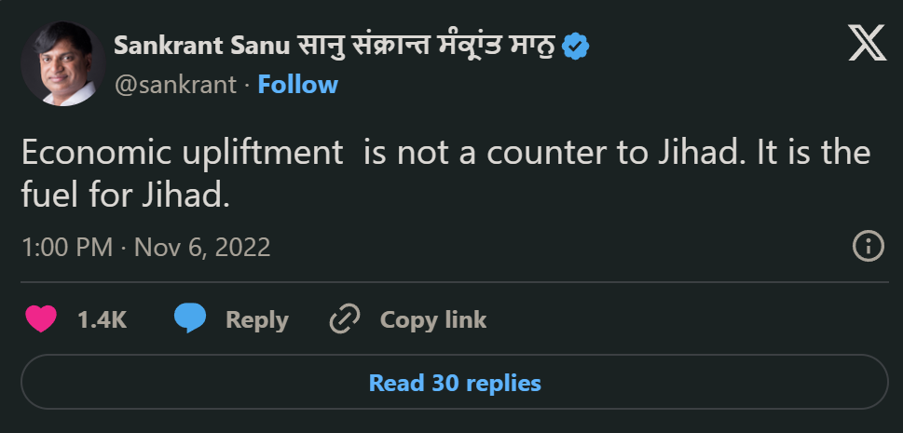Screen dimensions: 903x433
Task: Click the X logo in the corner
Action: point(867,44)
